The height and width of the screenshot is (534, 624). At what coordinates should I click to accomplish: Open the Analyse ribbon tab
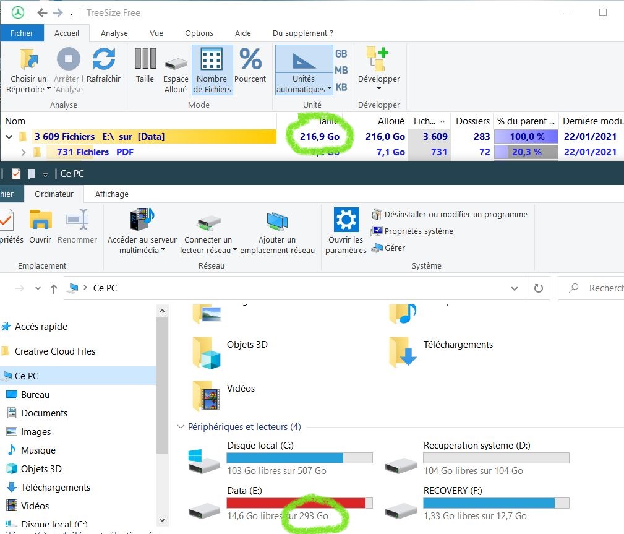(114, 33)
